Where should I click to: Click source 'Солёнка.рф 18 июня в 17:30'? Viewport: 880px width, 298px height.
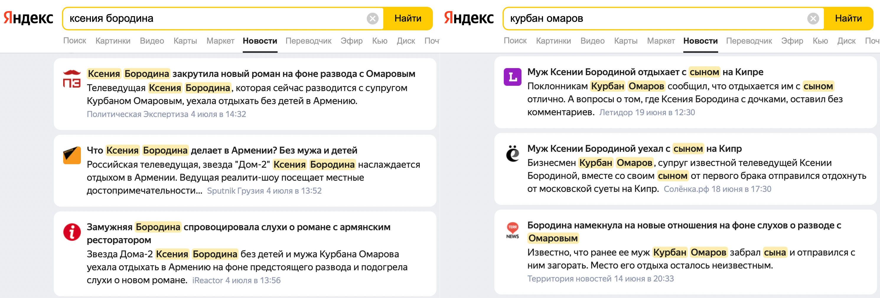717,189
